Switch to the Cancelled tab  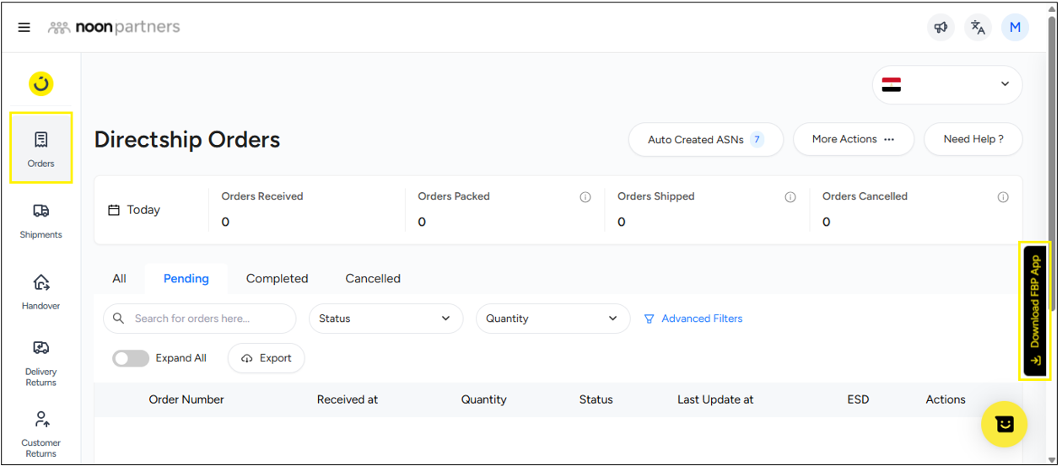point(373,279)
